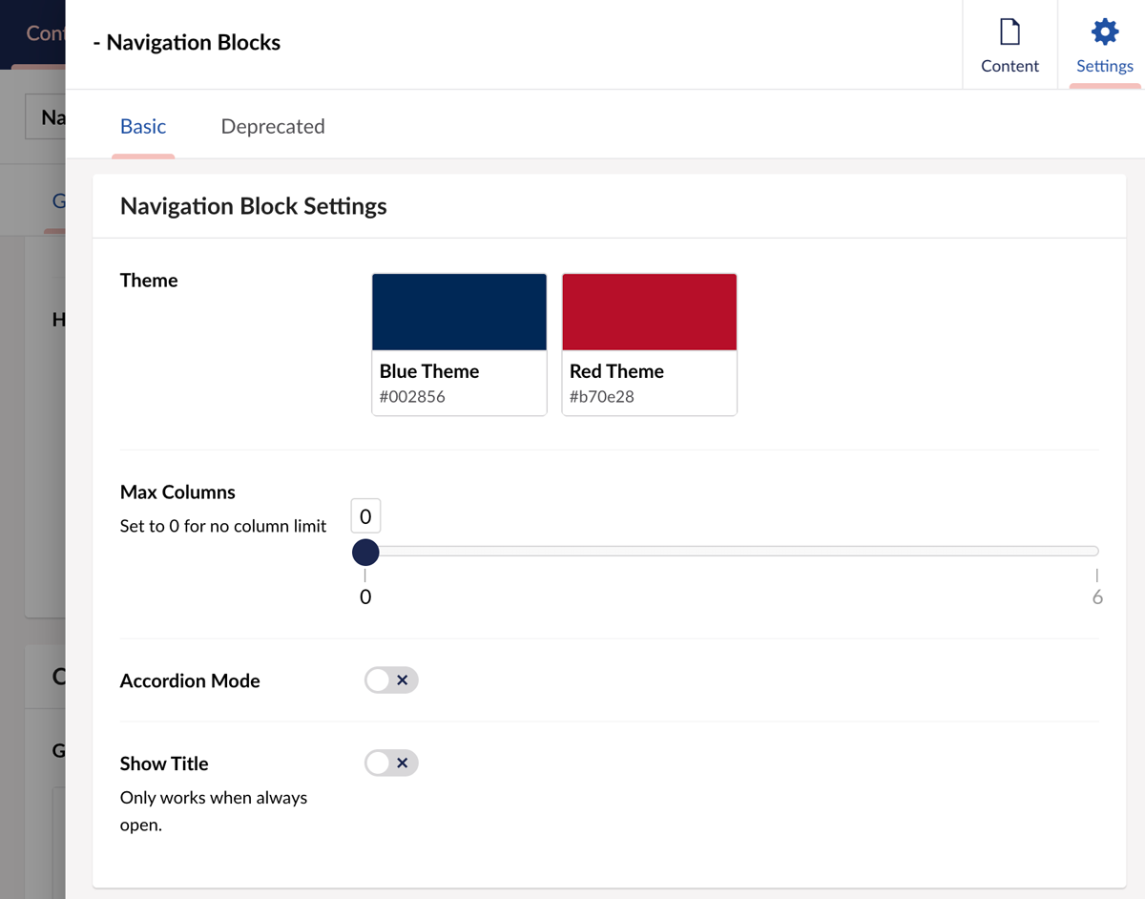Click the Accordion Mode label
Screen dimensions: 1145x899
click(190, 680)
